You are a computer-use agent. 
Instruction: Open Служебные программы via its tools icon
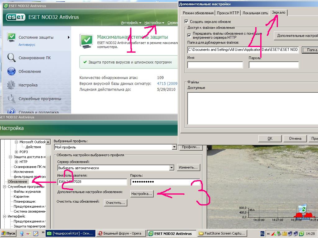pos(11,99)
